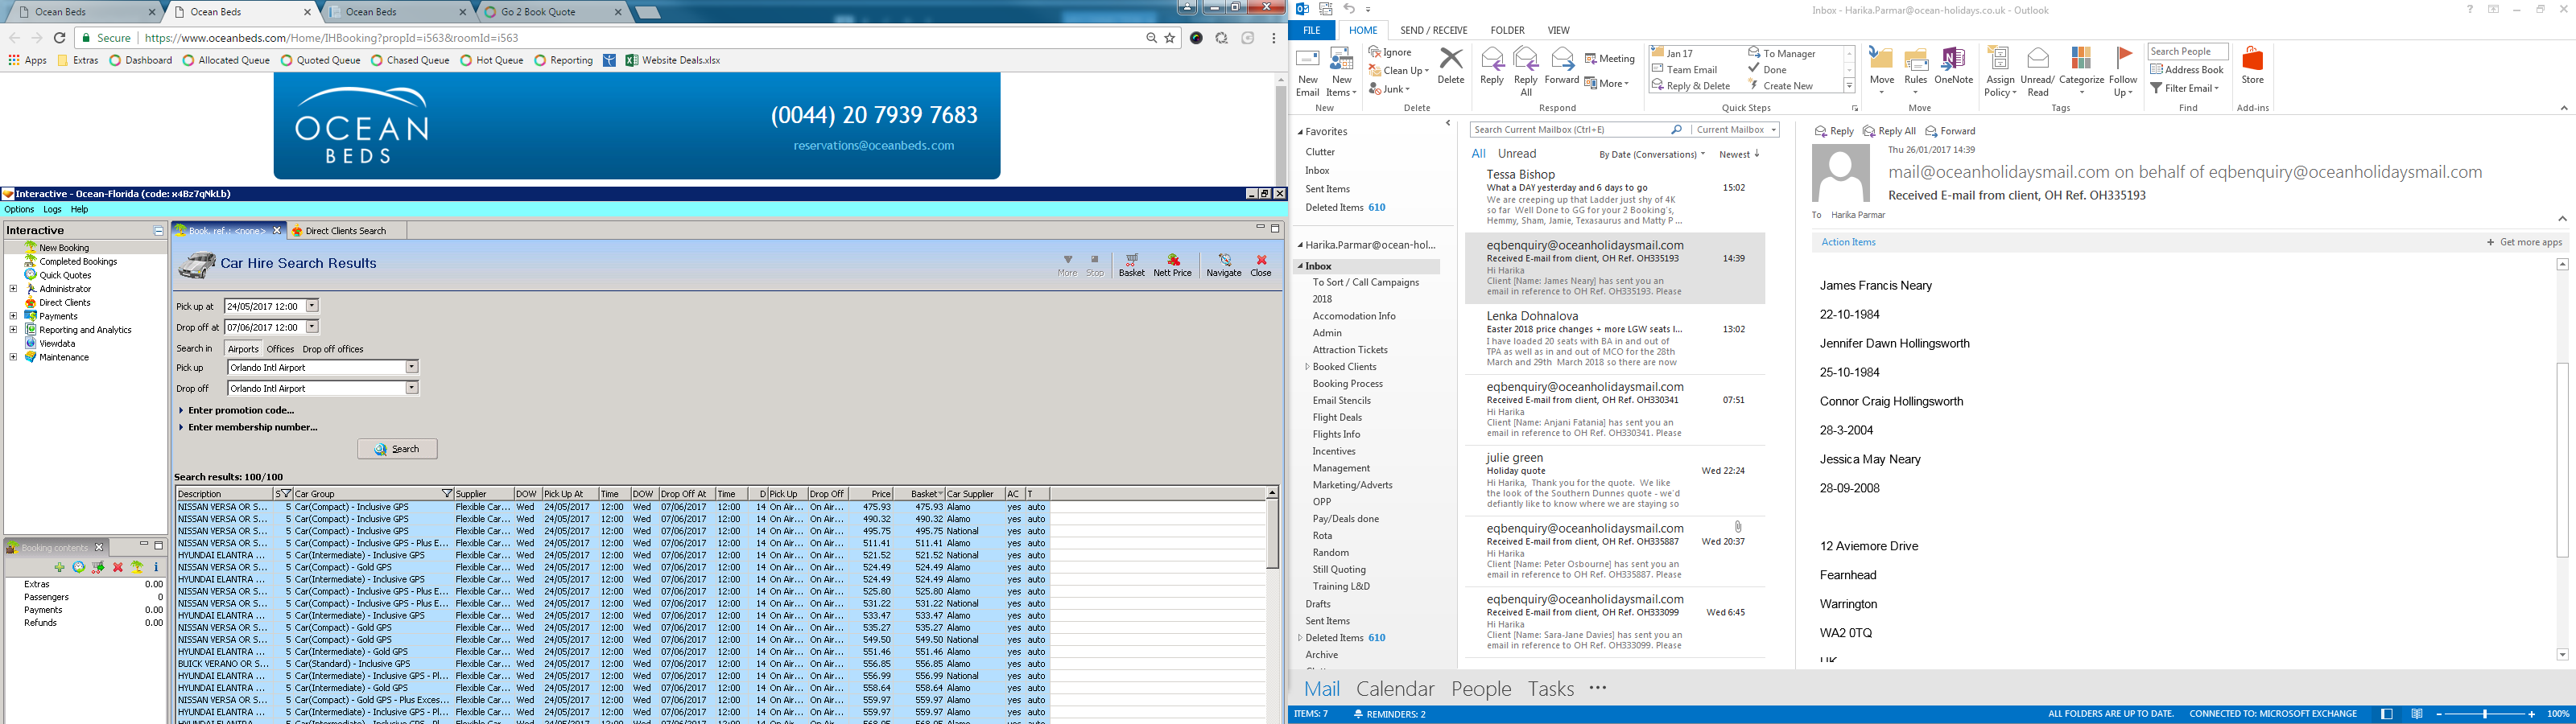Viewport: 2576px width, 724px height.
Task: Click in the Search Current Mailbox field
Action: pyautogui.click(x=1571, y=130)
